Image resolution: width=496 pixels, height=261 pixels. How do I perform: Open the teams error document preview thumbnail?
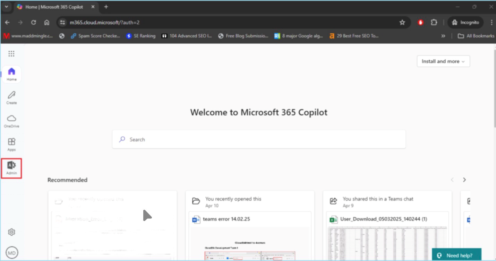[x=250, y=243]
